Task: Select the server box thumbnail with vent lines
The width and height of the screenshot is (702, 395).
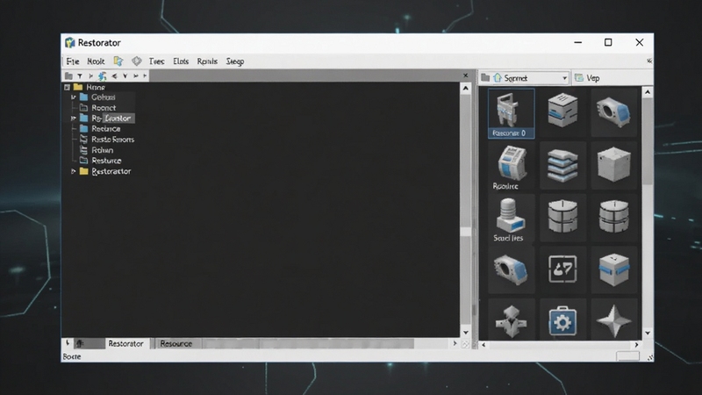Action: (x=562, y=111)
